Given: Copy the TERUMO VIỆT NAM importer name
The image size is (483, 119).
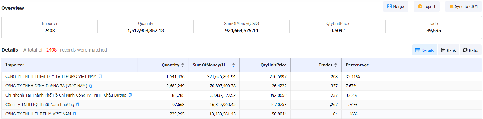Looking at the screenshot, I should click(100, 76).
